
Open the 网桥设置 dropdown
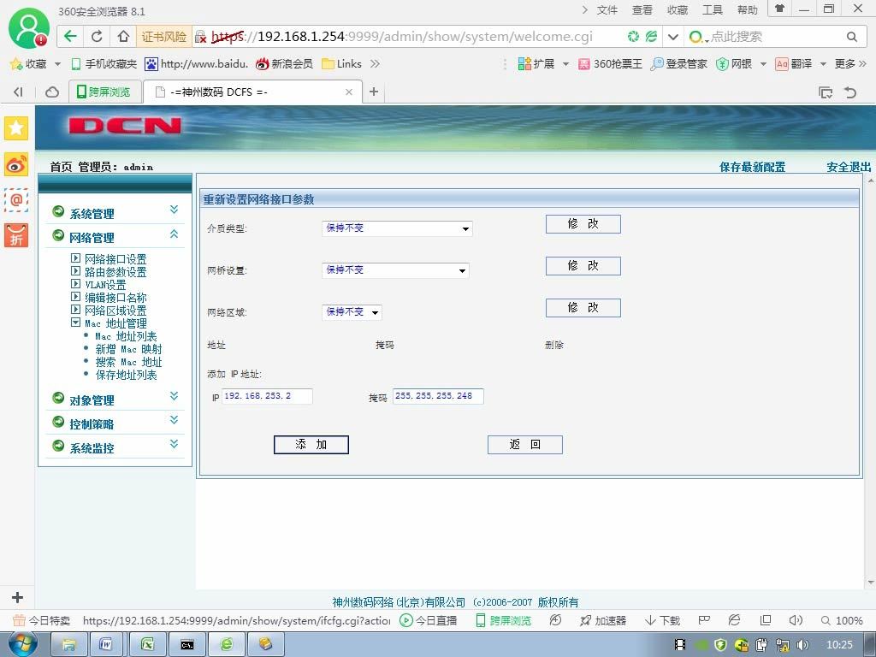point(395,270)
